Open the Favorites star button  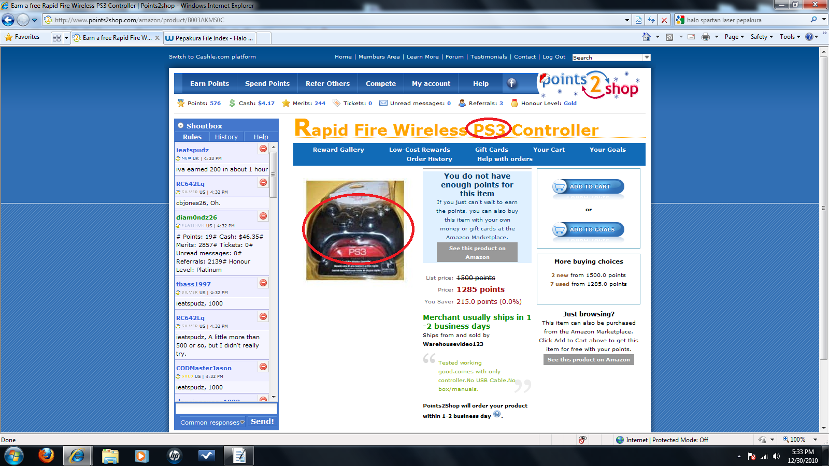click(22, 37)
